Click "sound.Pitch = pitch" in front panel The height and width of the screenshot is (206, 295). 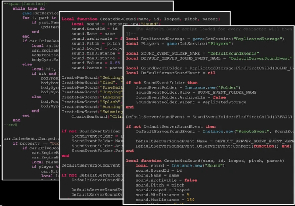(x=160, y=185)
